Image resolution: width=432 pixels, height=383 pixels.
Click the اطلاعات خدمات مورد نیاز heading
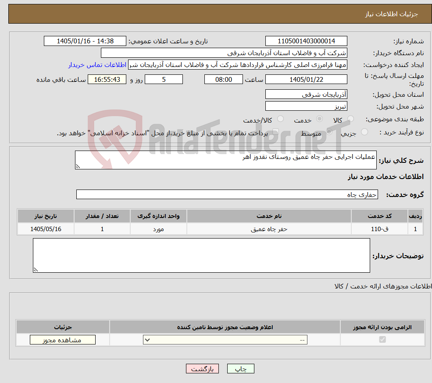point(386,176)
